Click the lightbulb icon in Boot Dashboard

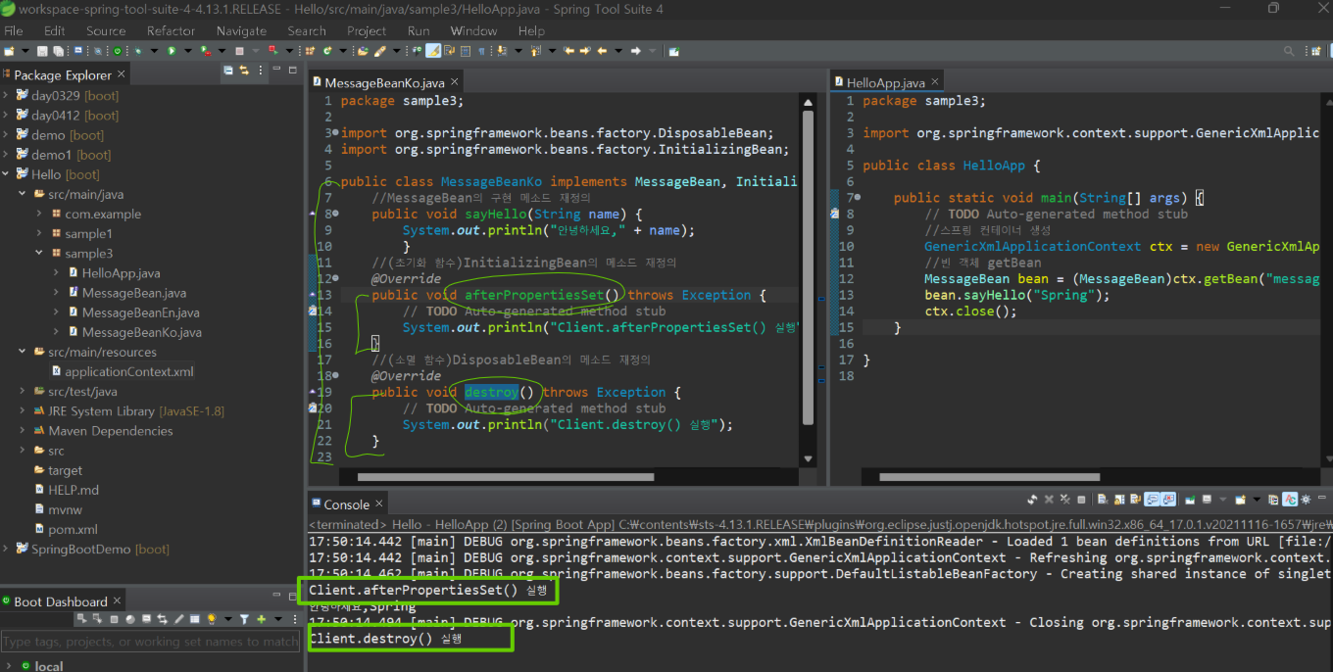pyautogui.click(x=212, y=619)
